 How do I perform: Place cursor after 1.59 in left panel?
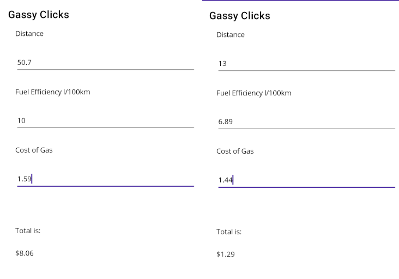tap(32, 179)
